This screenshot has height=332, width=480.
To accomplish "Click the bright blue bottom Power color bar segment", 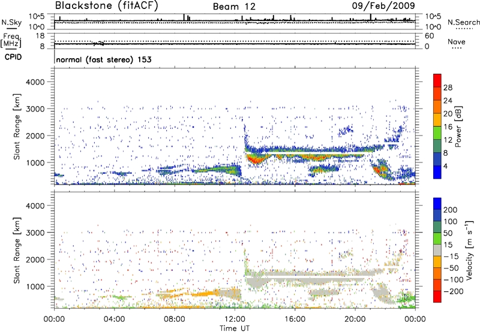I will 437,172.
